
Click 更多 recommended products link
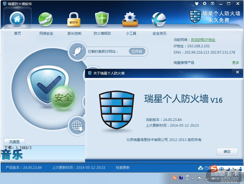(235, 62)
